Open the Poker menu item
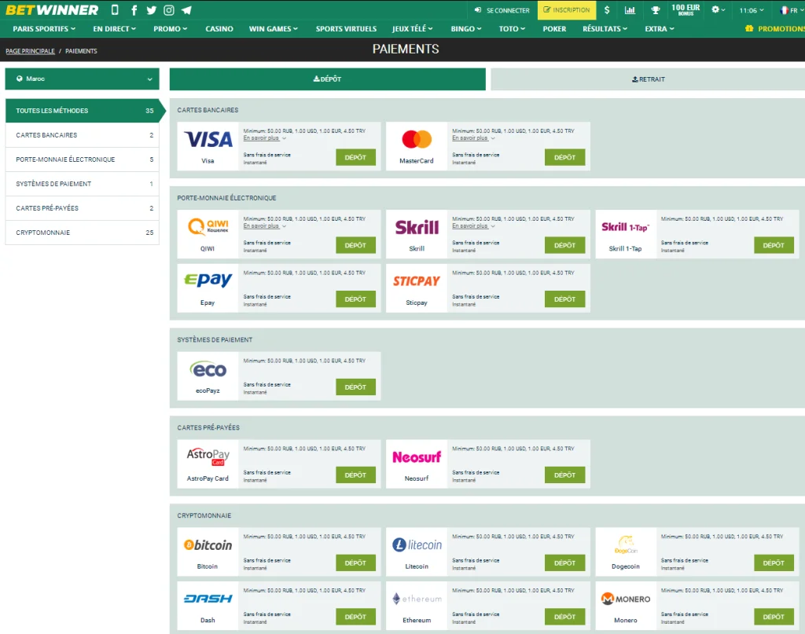The width and height of the screenshot is (805, 634). pyautogui.click(x=554, y=29)
